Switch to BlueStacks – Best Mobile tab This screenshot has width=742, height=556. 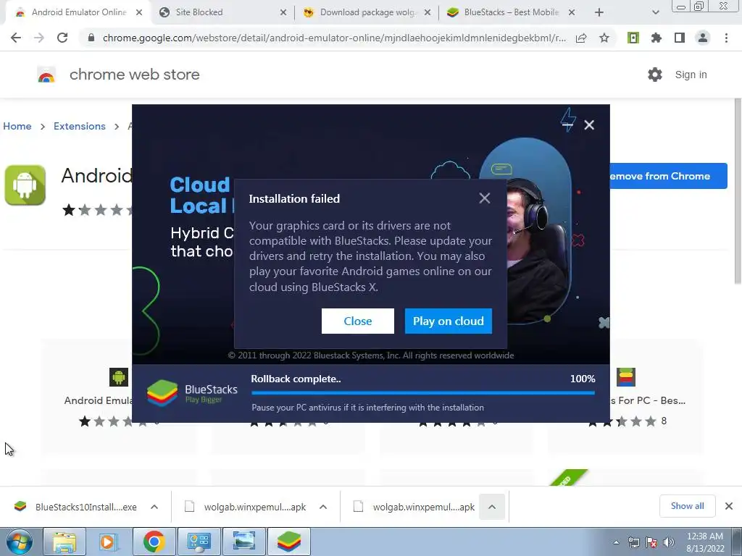click(511, 12)
